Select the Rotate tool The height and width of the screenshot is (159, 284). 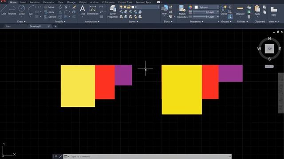pyautogui.click(x=60, y=7)
